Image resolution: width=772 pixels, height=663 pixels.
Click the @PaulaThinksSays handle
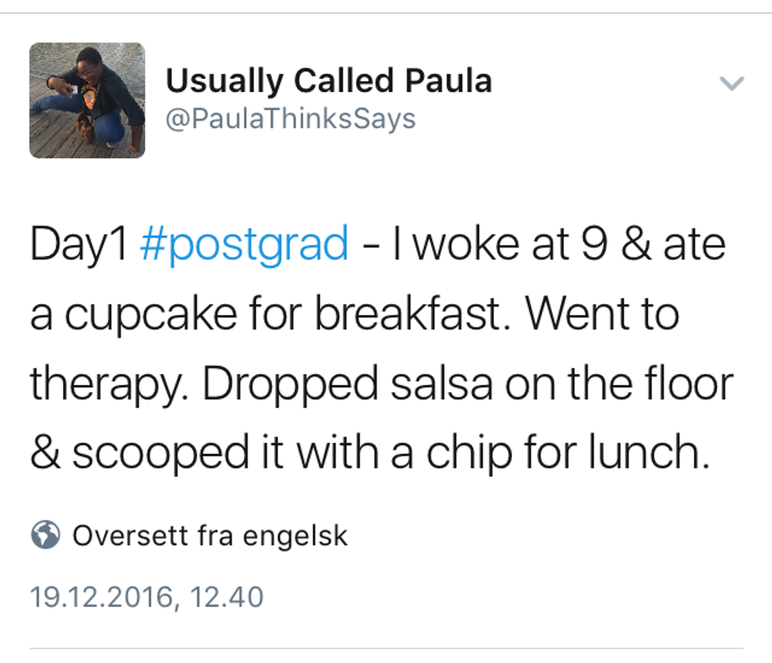tap(289, 119)
